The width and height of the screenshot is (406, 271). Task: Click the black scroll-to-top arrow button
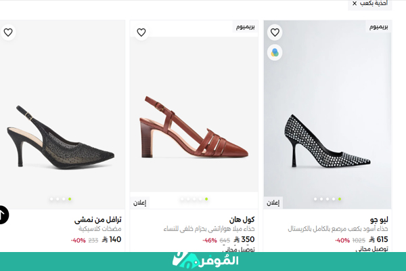(x=3, y=215)
